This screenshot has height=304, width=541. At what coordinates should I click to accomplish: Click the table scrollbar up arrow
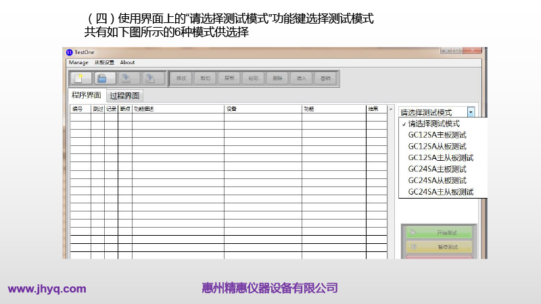coord(391,109)
